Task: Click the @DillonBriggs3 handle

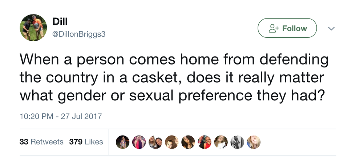Action: (80, 34)
